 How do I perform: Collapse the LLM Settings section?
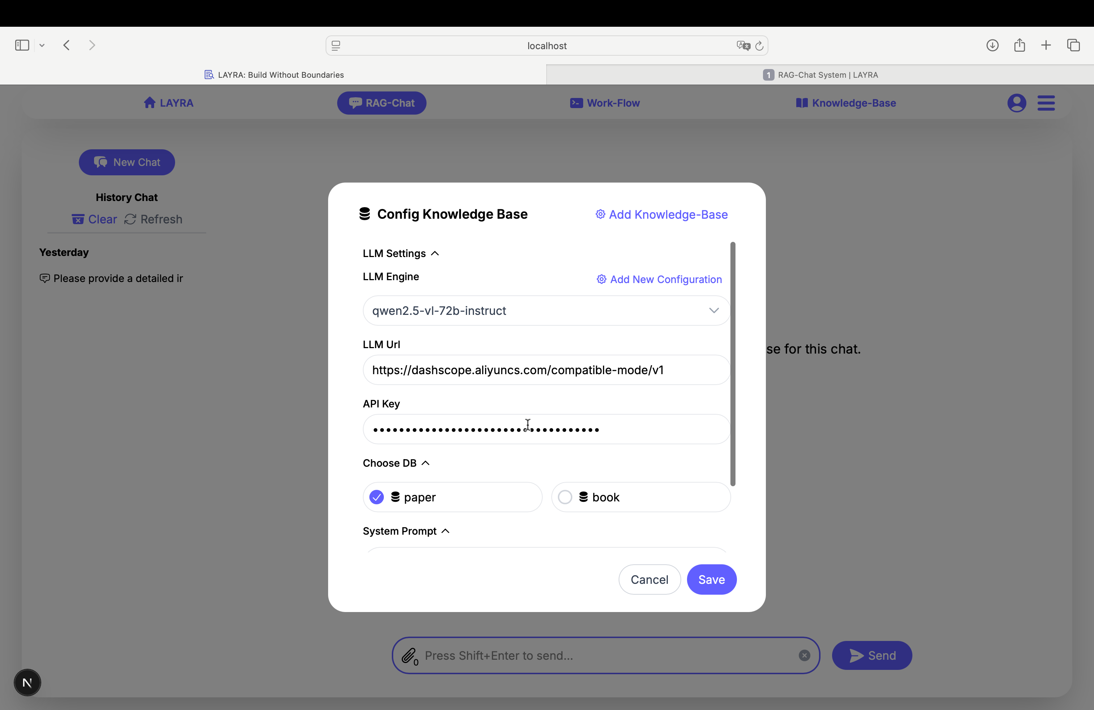(x=401, y=253)
